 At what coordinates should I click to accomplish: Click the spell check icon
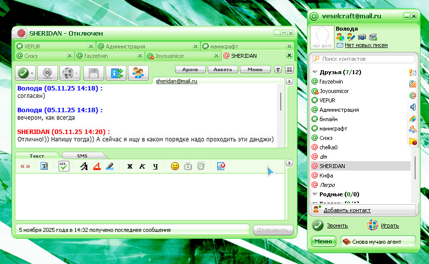pos(64,166)
